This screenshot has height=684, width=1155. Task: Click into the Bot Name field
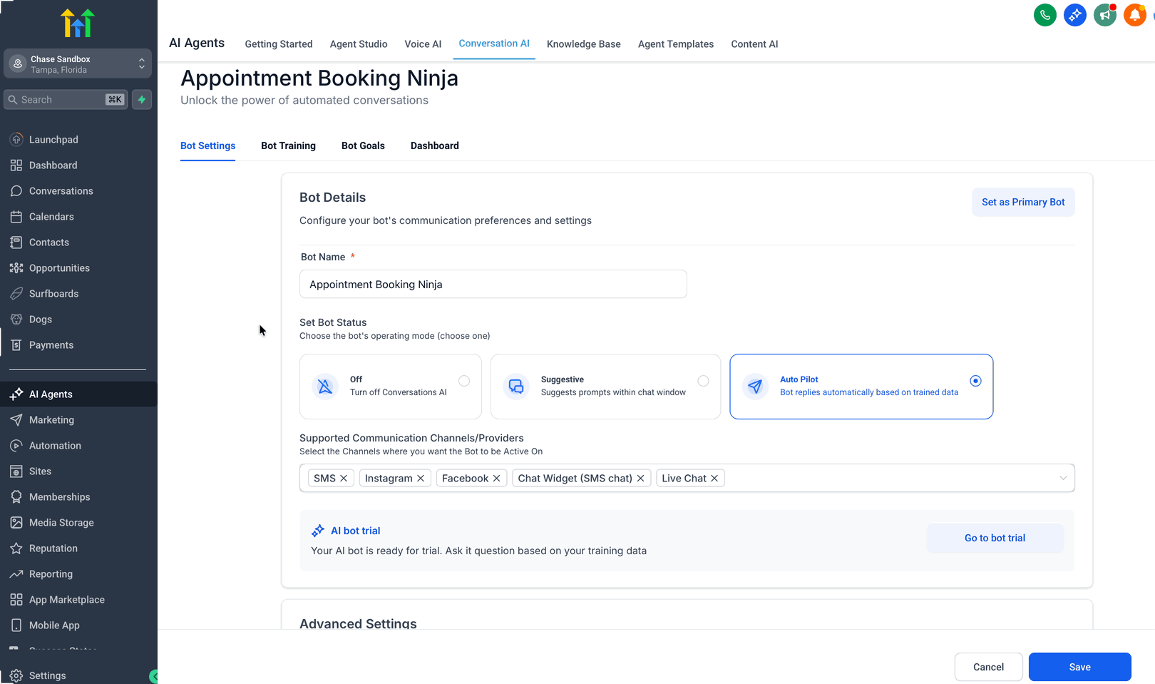pyautogui.click(x=493, y=284)
